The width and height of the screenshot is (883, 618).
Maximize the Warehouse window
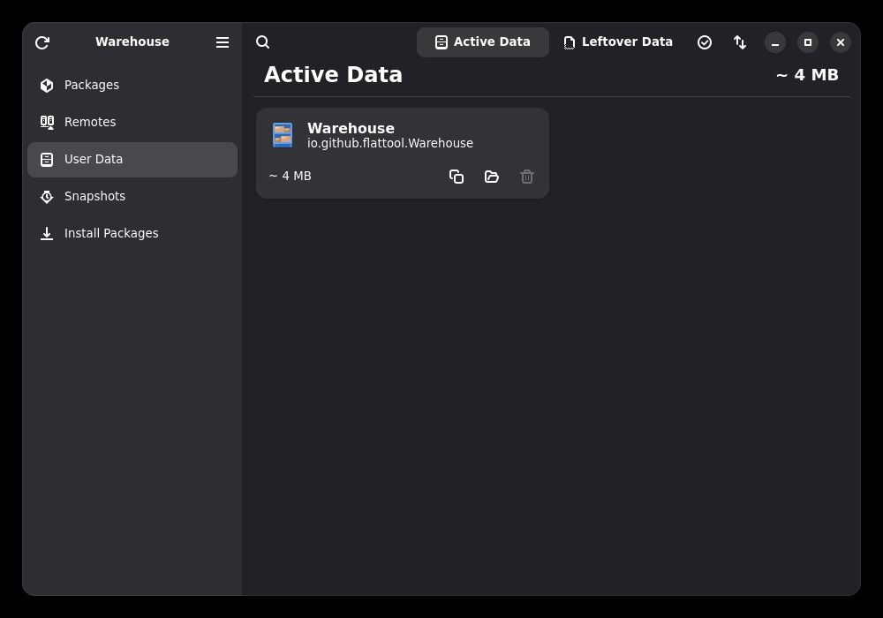point(808,42)
